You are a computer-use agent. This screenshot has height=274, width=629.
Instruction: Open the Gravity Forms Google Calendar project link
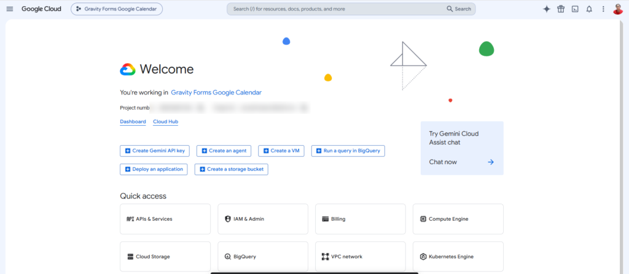(x=216, y=93)
